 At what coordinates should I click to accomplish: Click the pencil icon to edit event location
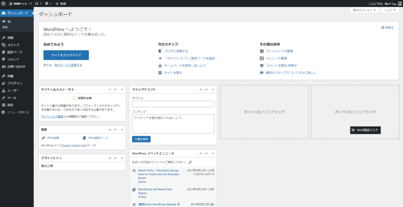[x=190, y=162]
